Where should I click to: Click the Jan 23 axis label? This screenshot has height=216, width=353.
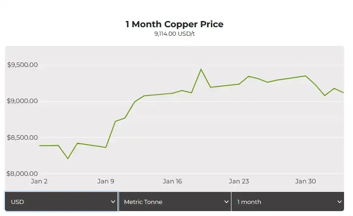(239, 181)
